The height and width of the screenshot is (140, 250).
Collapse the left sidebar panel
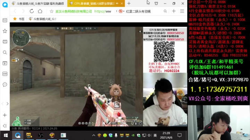5,126
